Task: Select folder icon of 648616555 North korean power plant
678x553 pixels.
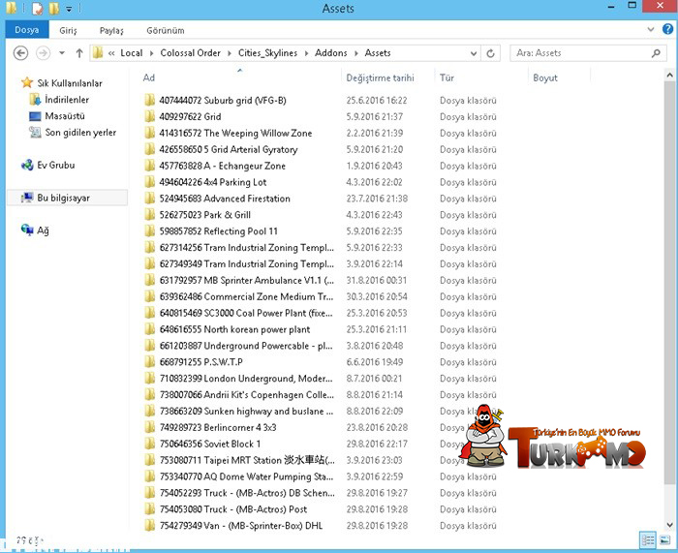Action: click(x=149, y=329)
